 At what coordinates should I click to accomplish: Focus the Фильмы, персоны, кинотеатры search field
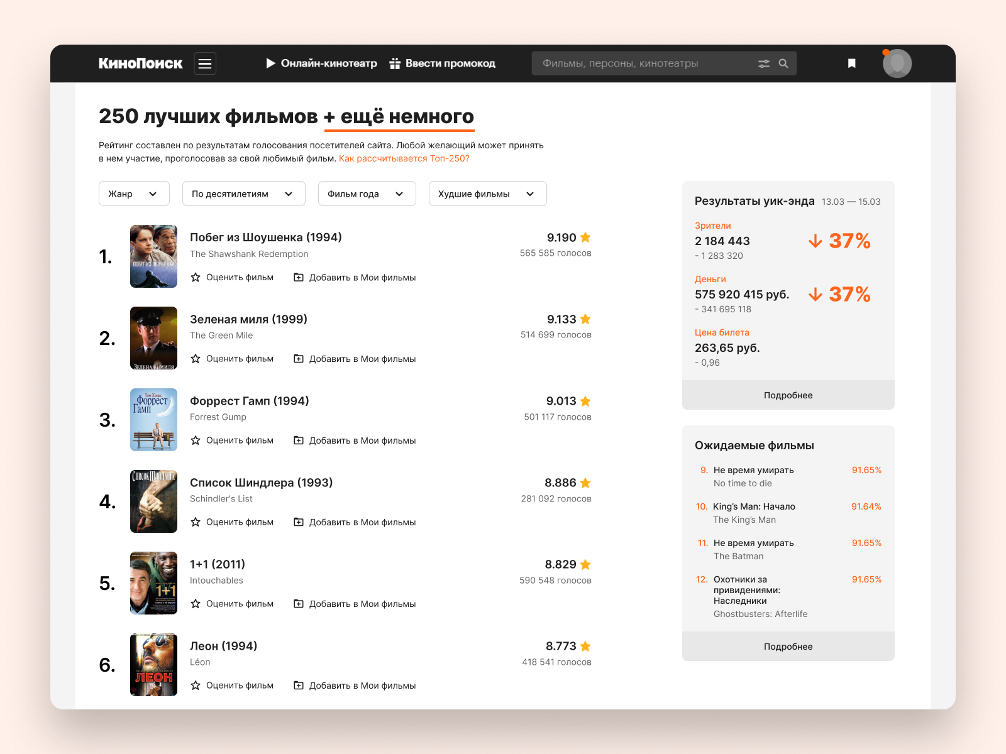[664, 63]
